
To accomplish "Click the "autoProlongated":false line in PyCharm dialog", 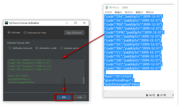I will click(x=21, y=82).
